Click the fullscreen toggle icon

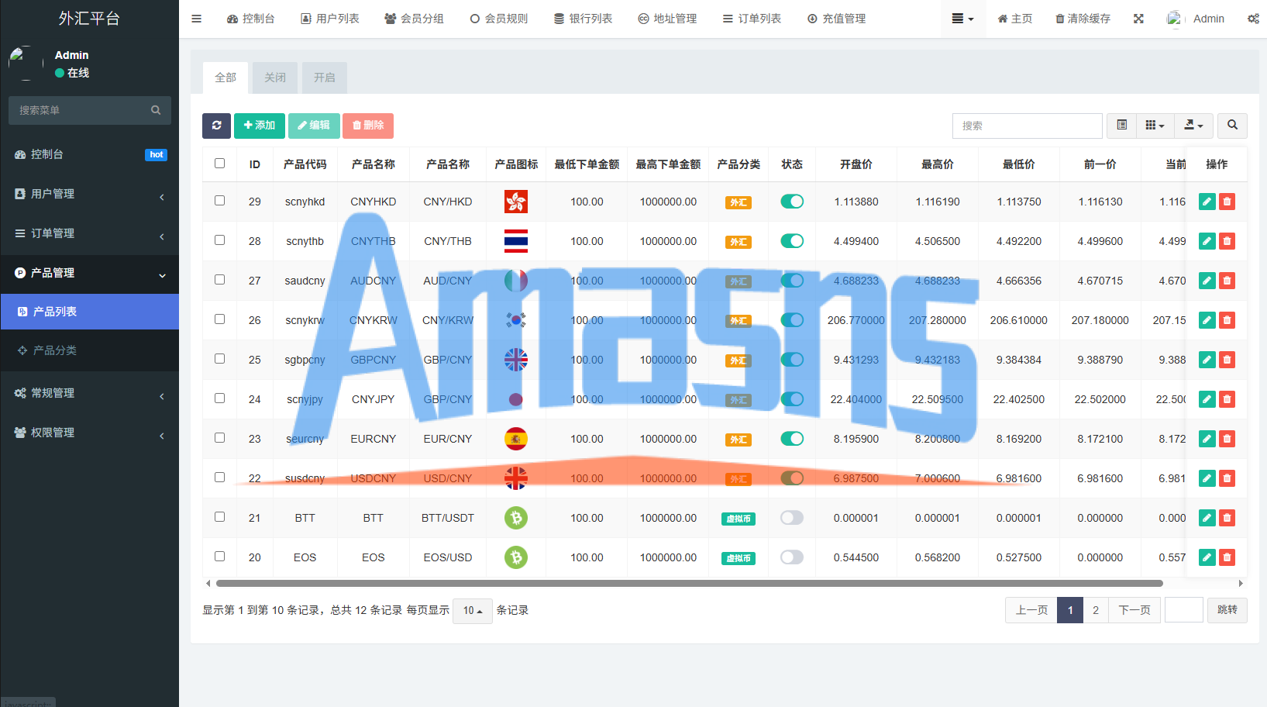1138,19
